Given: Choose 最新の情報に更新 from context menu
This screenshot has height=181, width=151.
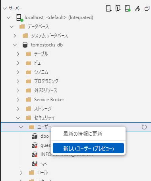Looking at the screenshot, I should pos(88,134).
